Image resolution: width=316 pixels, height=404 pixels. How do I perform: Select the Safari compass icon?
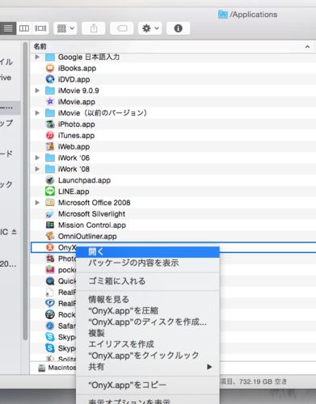point(50,326)
